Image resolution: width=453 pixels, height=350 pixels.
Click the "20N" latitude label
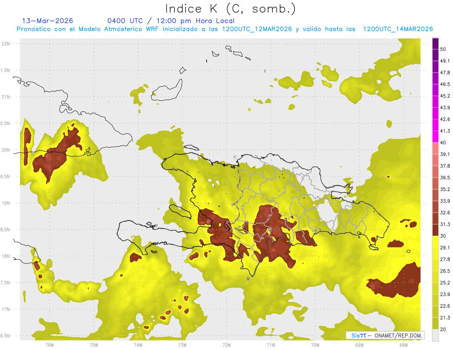(6, 150)
